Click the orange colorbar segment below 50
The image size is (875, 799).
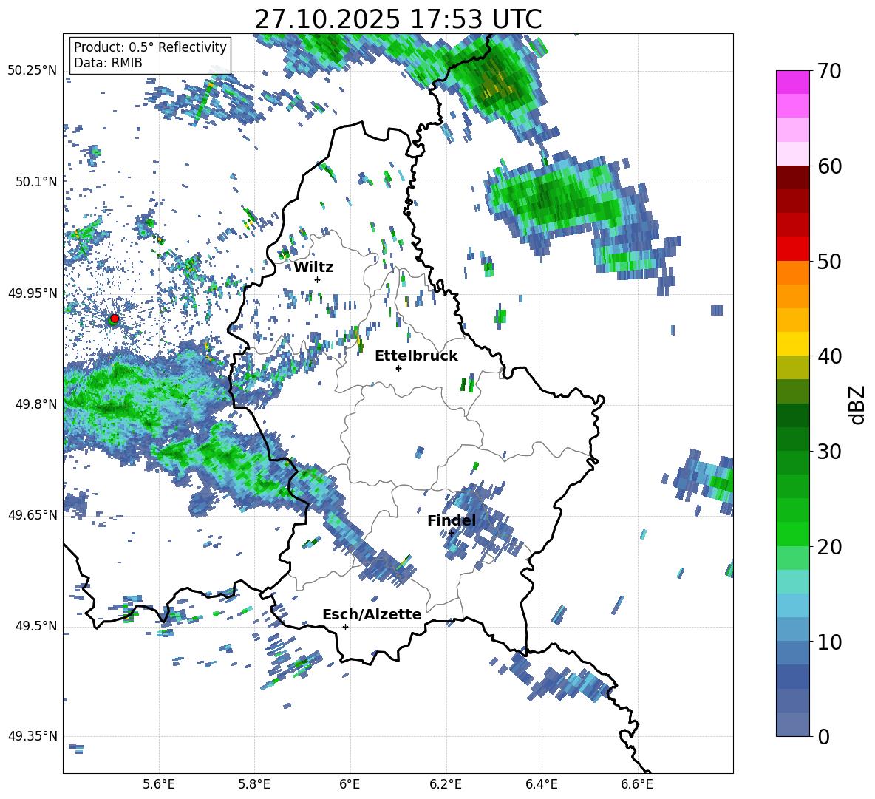(792, 273)
